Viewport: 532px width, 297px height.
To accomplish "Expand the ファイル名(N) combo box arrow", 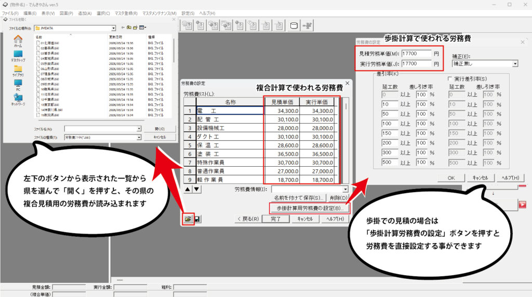I will point(139,129).
